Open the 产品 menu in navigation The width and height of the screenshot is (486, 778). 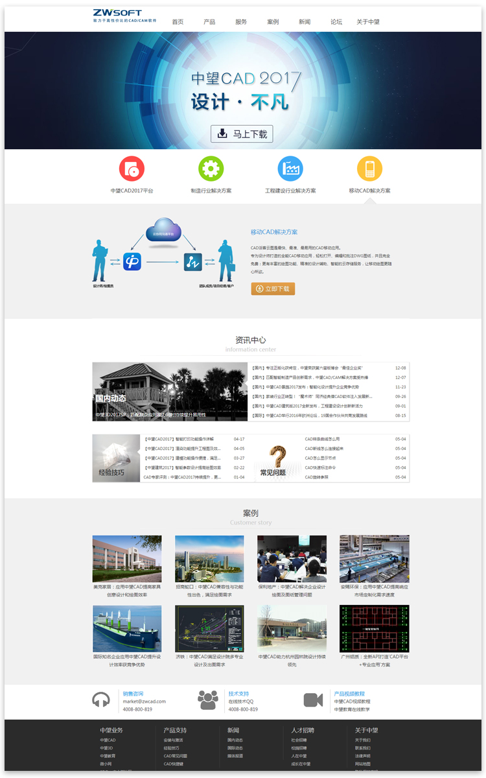point(209,22)
